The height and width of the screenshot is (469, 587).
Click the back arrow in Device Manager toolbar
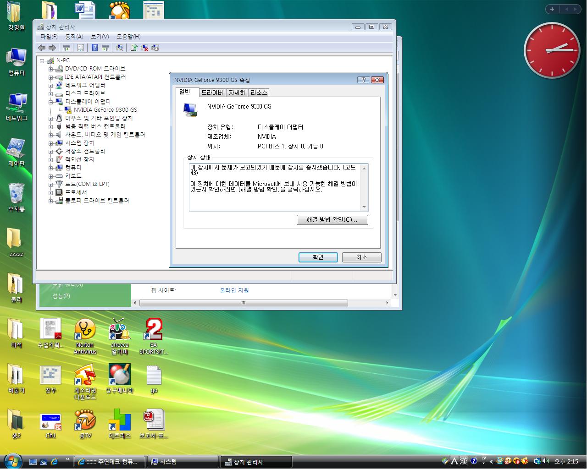point(42,48)
